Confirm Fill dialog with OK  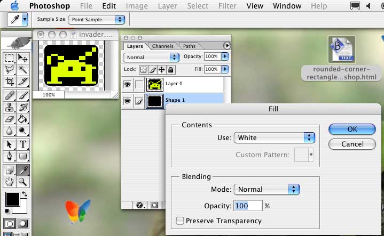352,129
